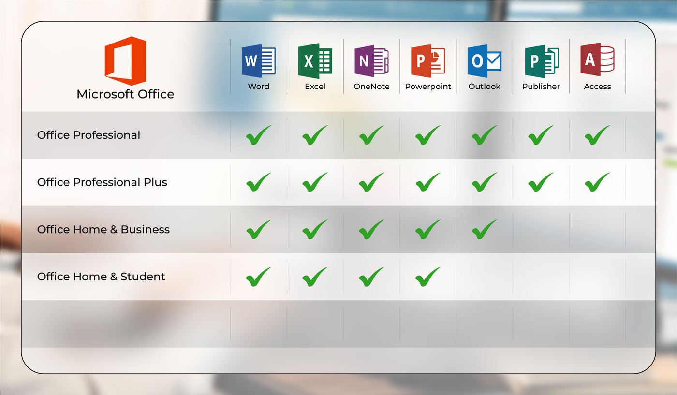Click the Excel checkmark for Office Professional
The height and width of the screenshot is (395, 677).
[315, 135]
